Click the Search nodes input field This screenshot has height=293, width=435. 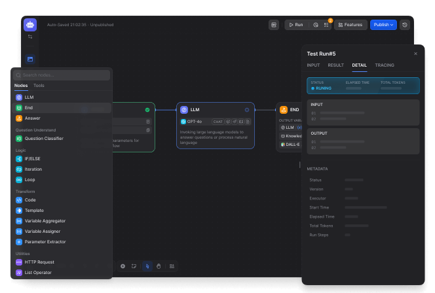coord(62,75)
